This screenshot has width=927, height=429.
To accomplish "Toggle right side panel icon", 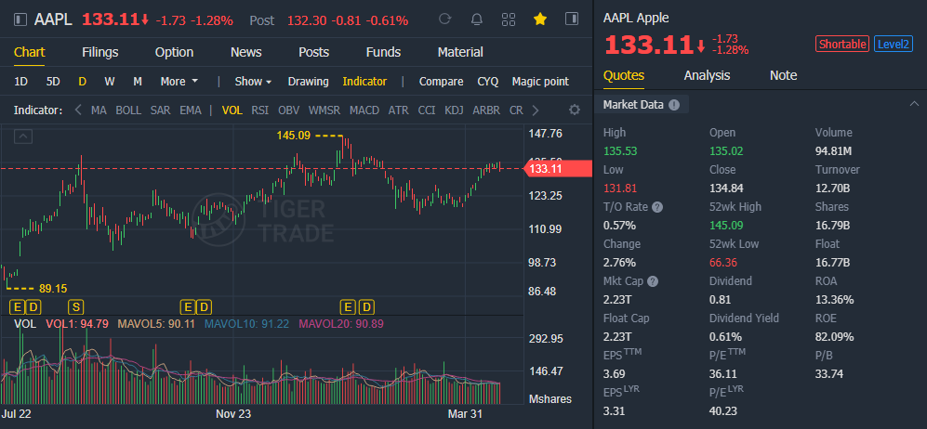I will tap(572, 19).
